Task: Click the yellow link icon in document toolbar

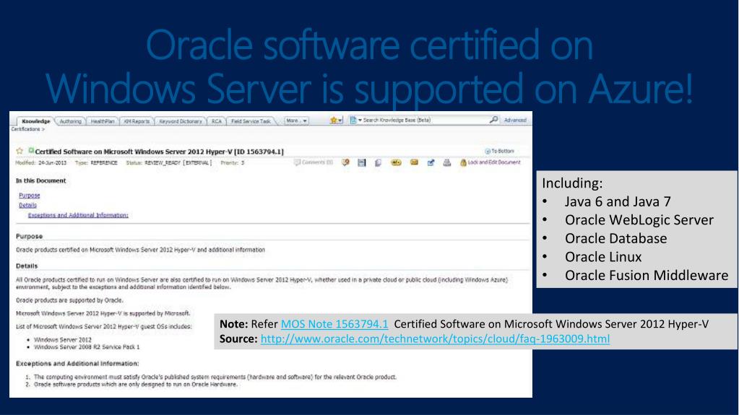Action: (x=396, y=162)
